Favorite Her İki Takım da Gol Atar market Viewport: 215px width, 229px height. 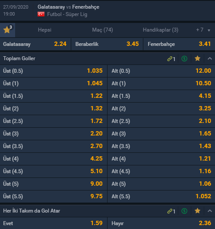(x=197, y=211)
